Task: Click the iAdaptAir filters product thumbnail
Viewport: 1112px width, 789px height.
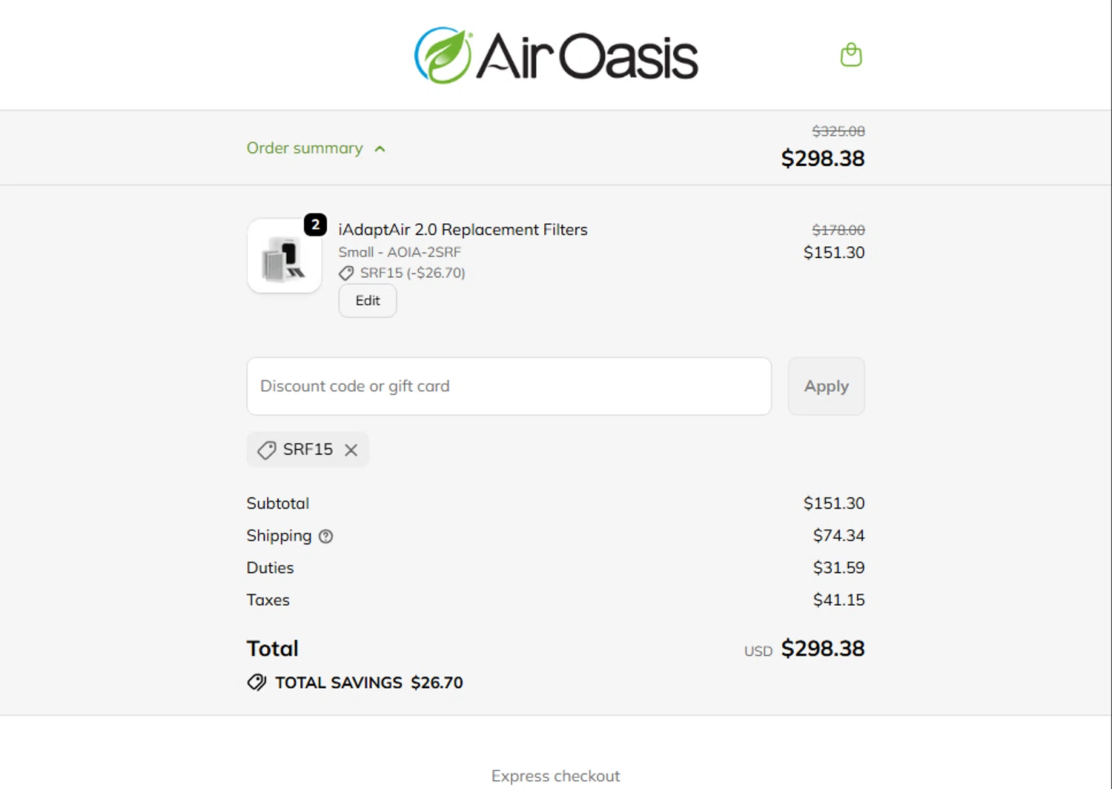Action: tap(284, 256)
